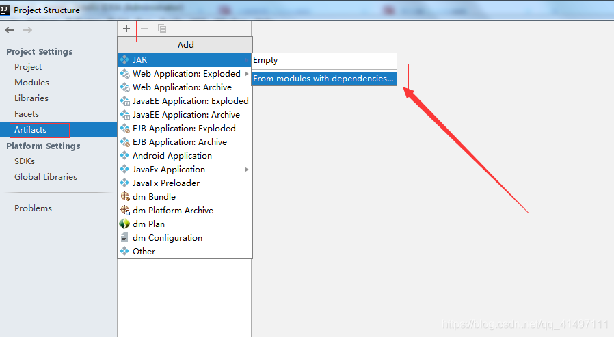Click Web Application: Archive icon
614x337 pixels.
(x=124, y=87)
